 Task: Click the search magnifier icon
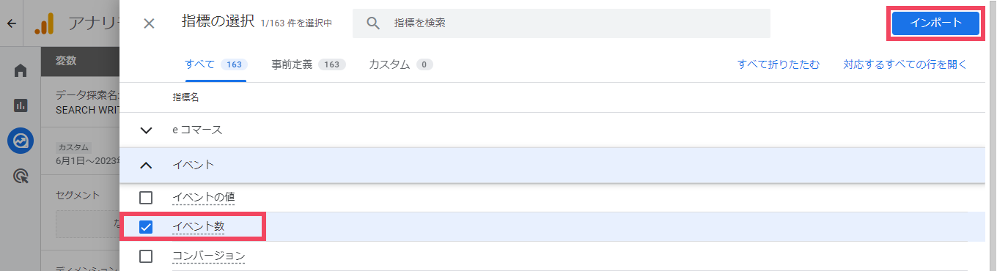(373, 23)
